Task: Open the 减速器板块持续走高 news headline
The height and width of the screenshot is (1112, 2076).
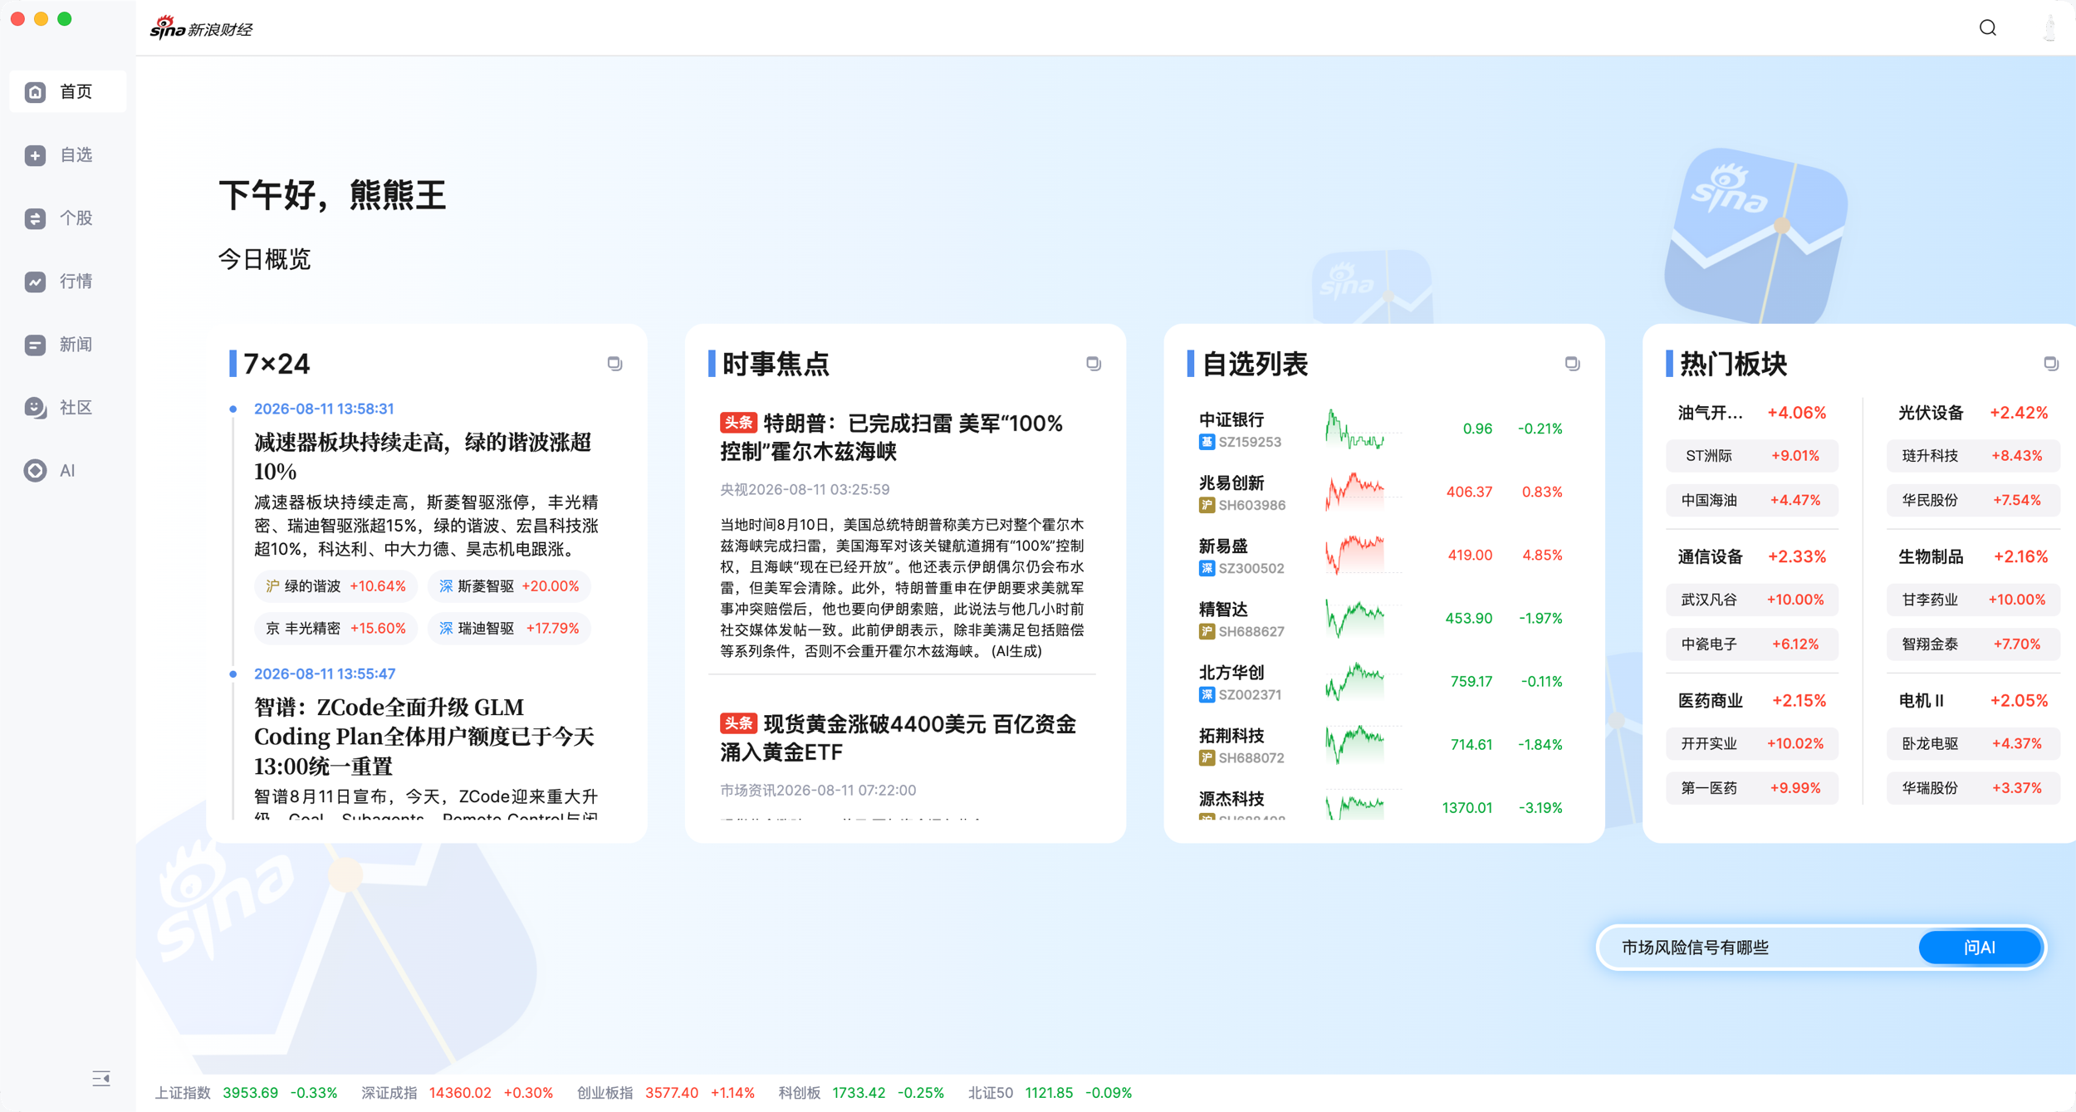Action: 424,456
